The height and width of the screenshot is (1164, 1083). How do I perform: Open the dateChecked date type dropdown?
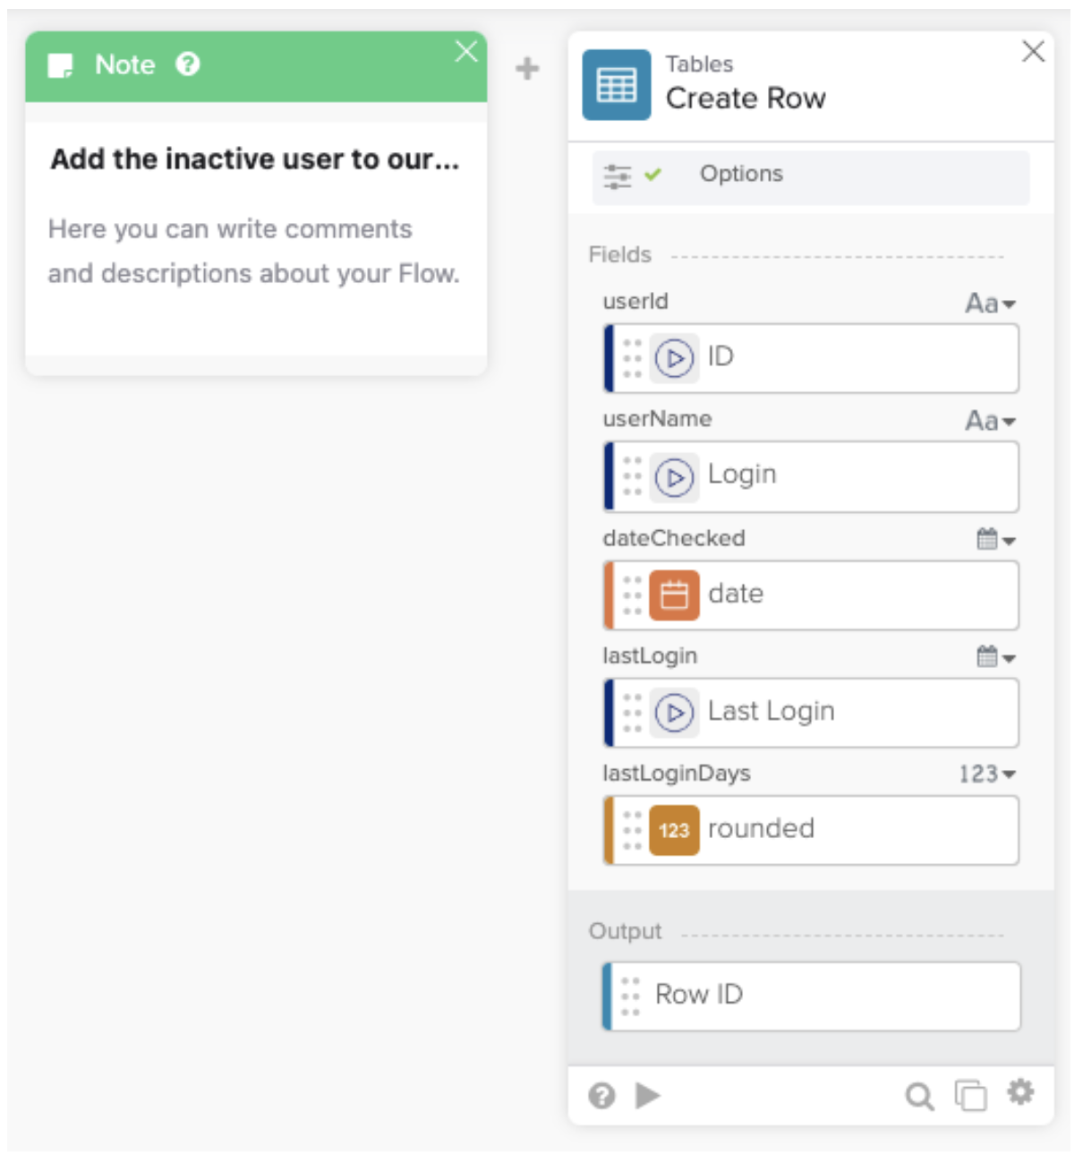point(995,539)
